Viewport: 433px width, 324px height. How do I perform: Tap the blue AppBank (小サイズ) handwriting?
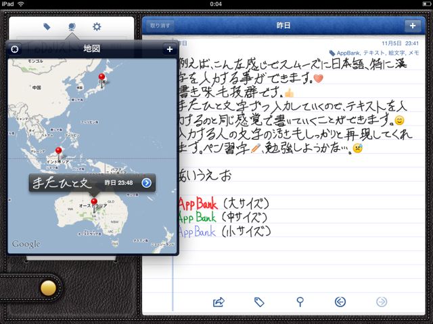(x=225, y=232)
